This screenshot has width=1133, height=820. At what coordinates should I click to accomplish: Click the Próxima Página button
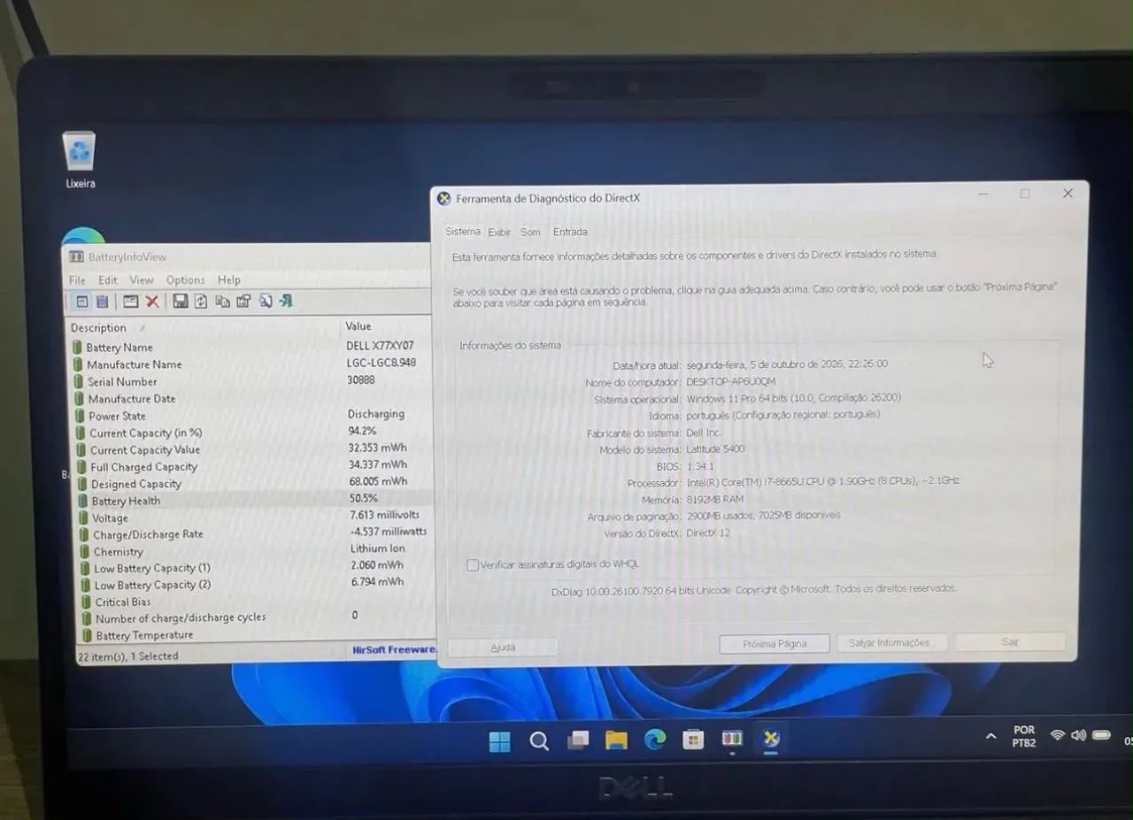[x=775, y=644]
